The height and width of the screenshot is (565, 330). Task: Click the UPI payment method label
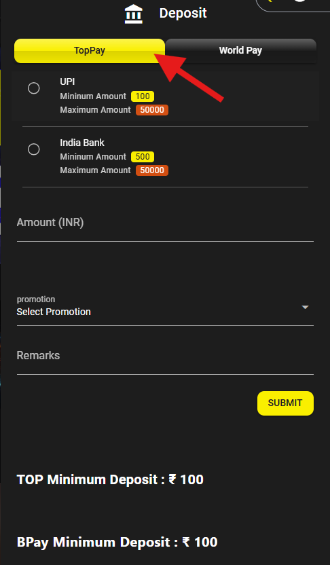coord(67,81)
